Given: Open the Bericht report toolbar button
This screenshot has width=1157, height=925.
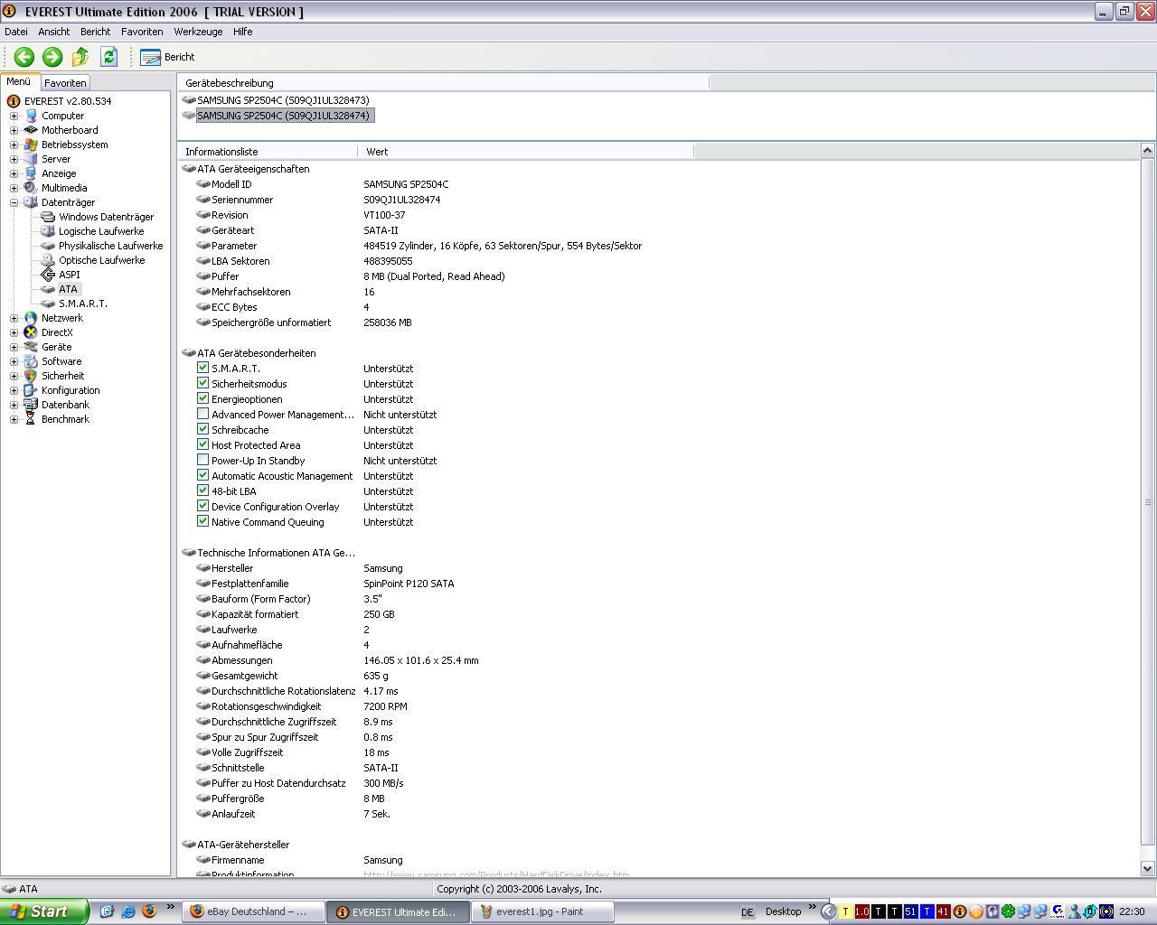Looking at the screenshot, I should (x=167, y=57).
